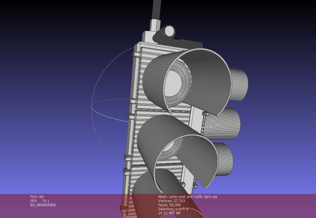Image resolution: width=316 pixels, height=218 pixels.
Task: Click the FPS: 74.1 readout
Action: coord(40,201)
